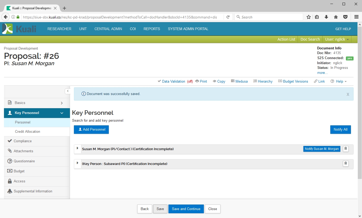The image size is (362, 218).
Task: Expand Susan M. Morgan personnel details
Action: click(x=77, y=149)
